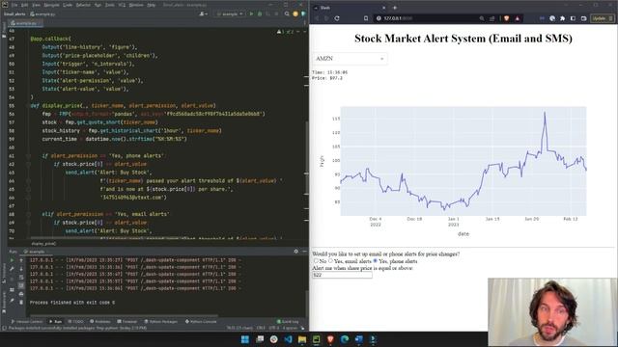Switch to example.py editor tab

(26, 23)
